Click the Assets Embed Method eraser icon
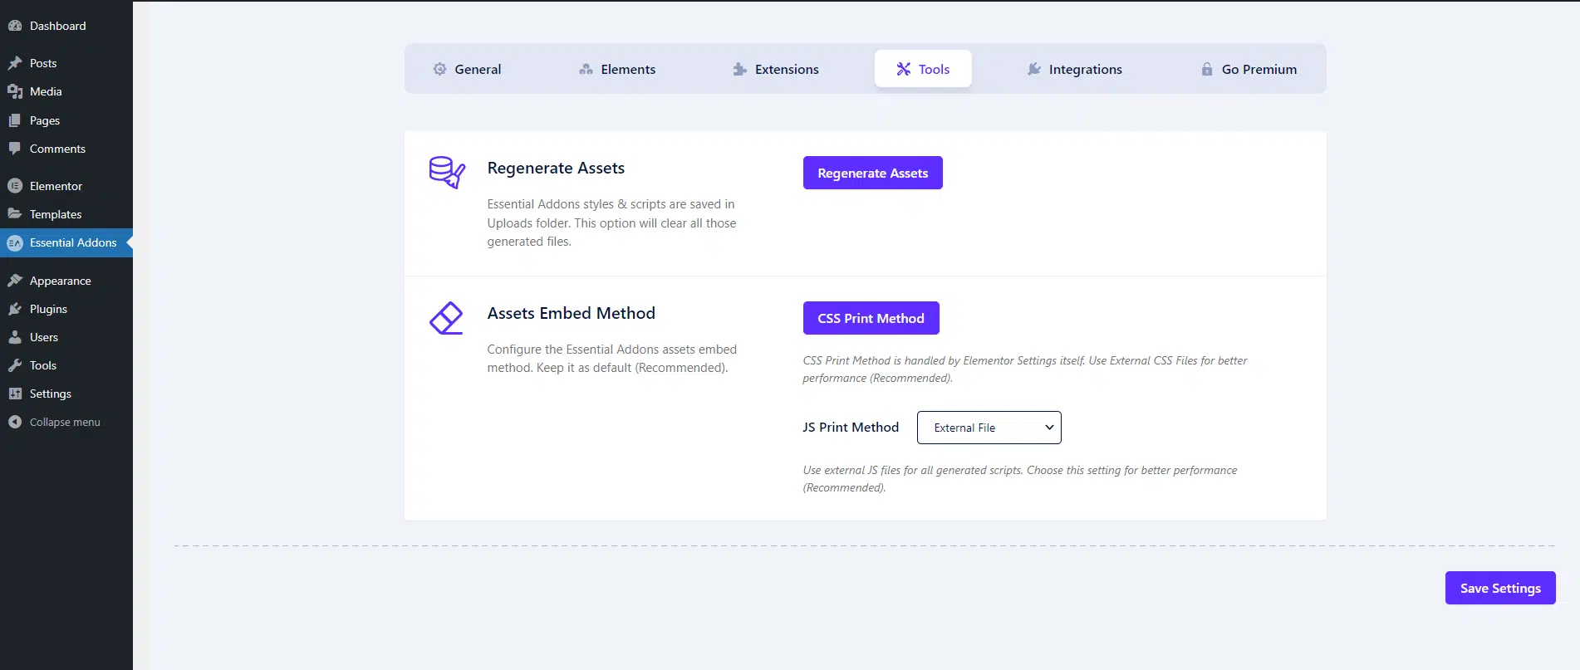Screen dimensions: 1580x670 click(x=446, y=318)
